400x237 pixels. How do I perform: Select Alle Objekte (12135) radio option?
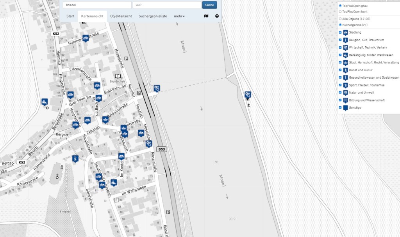340,19
